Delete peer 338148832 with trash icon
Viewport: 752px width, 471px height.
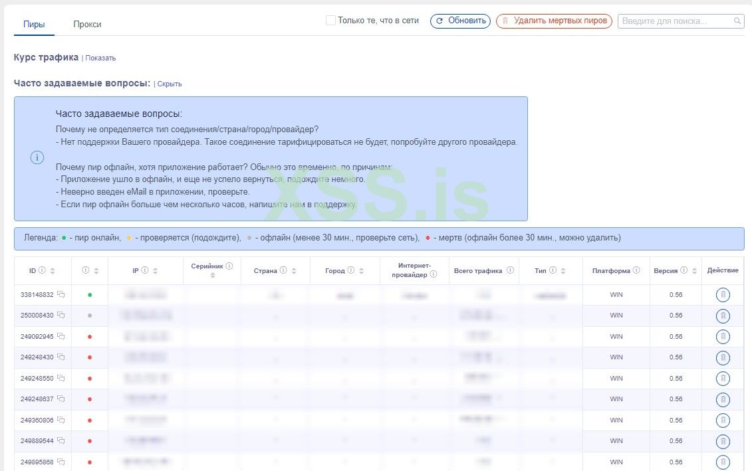pyautogui.click(x=723, y=295)
